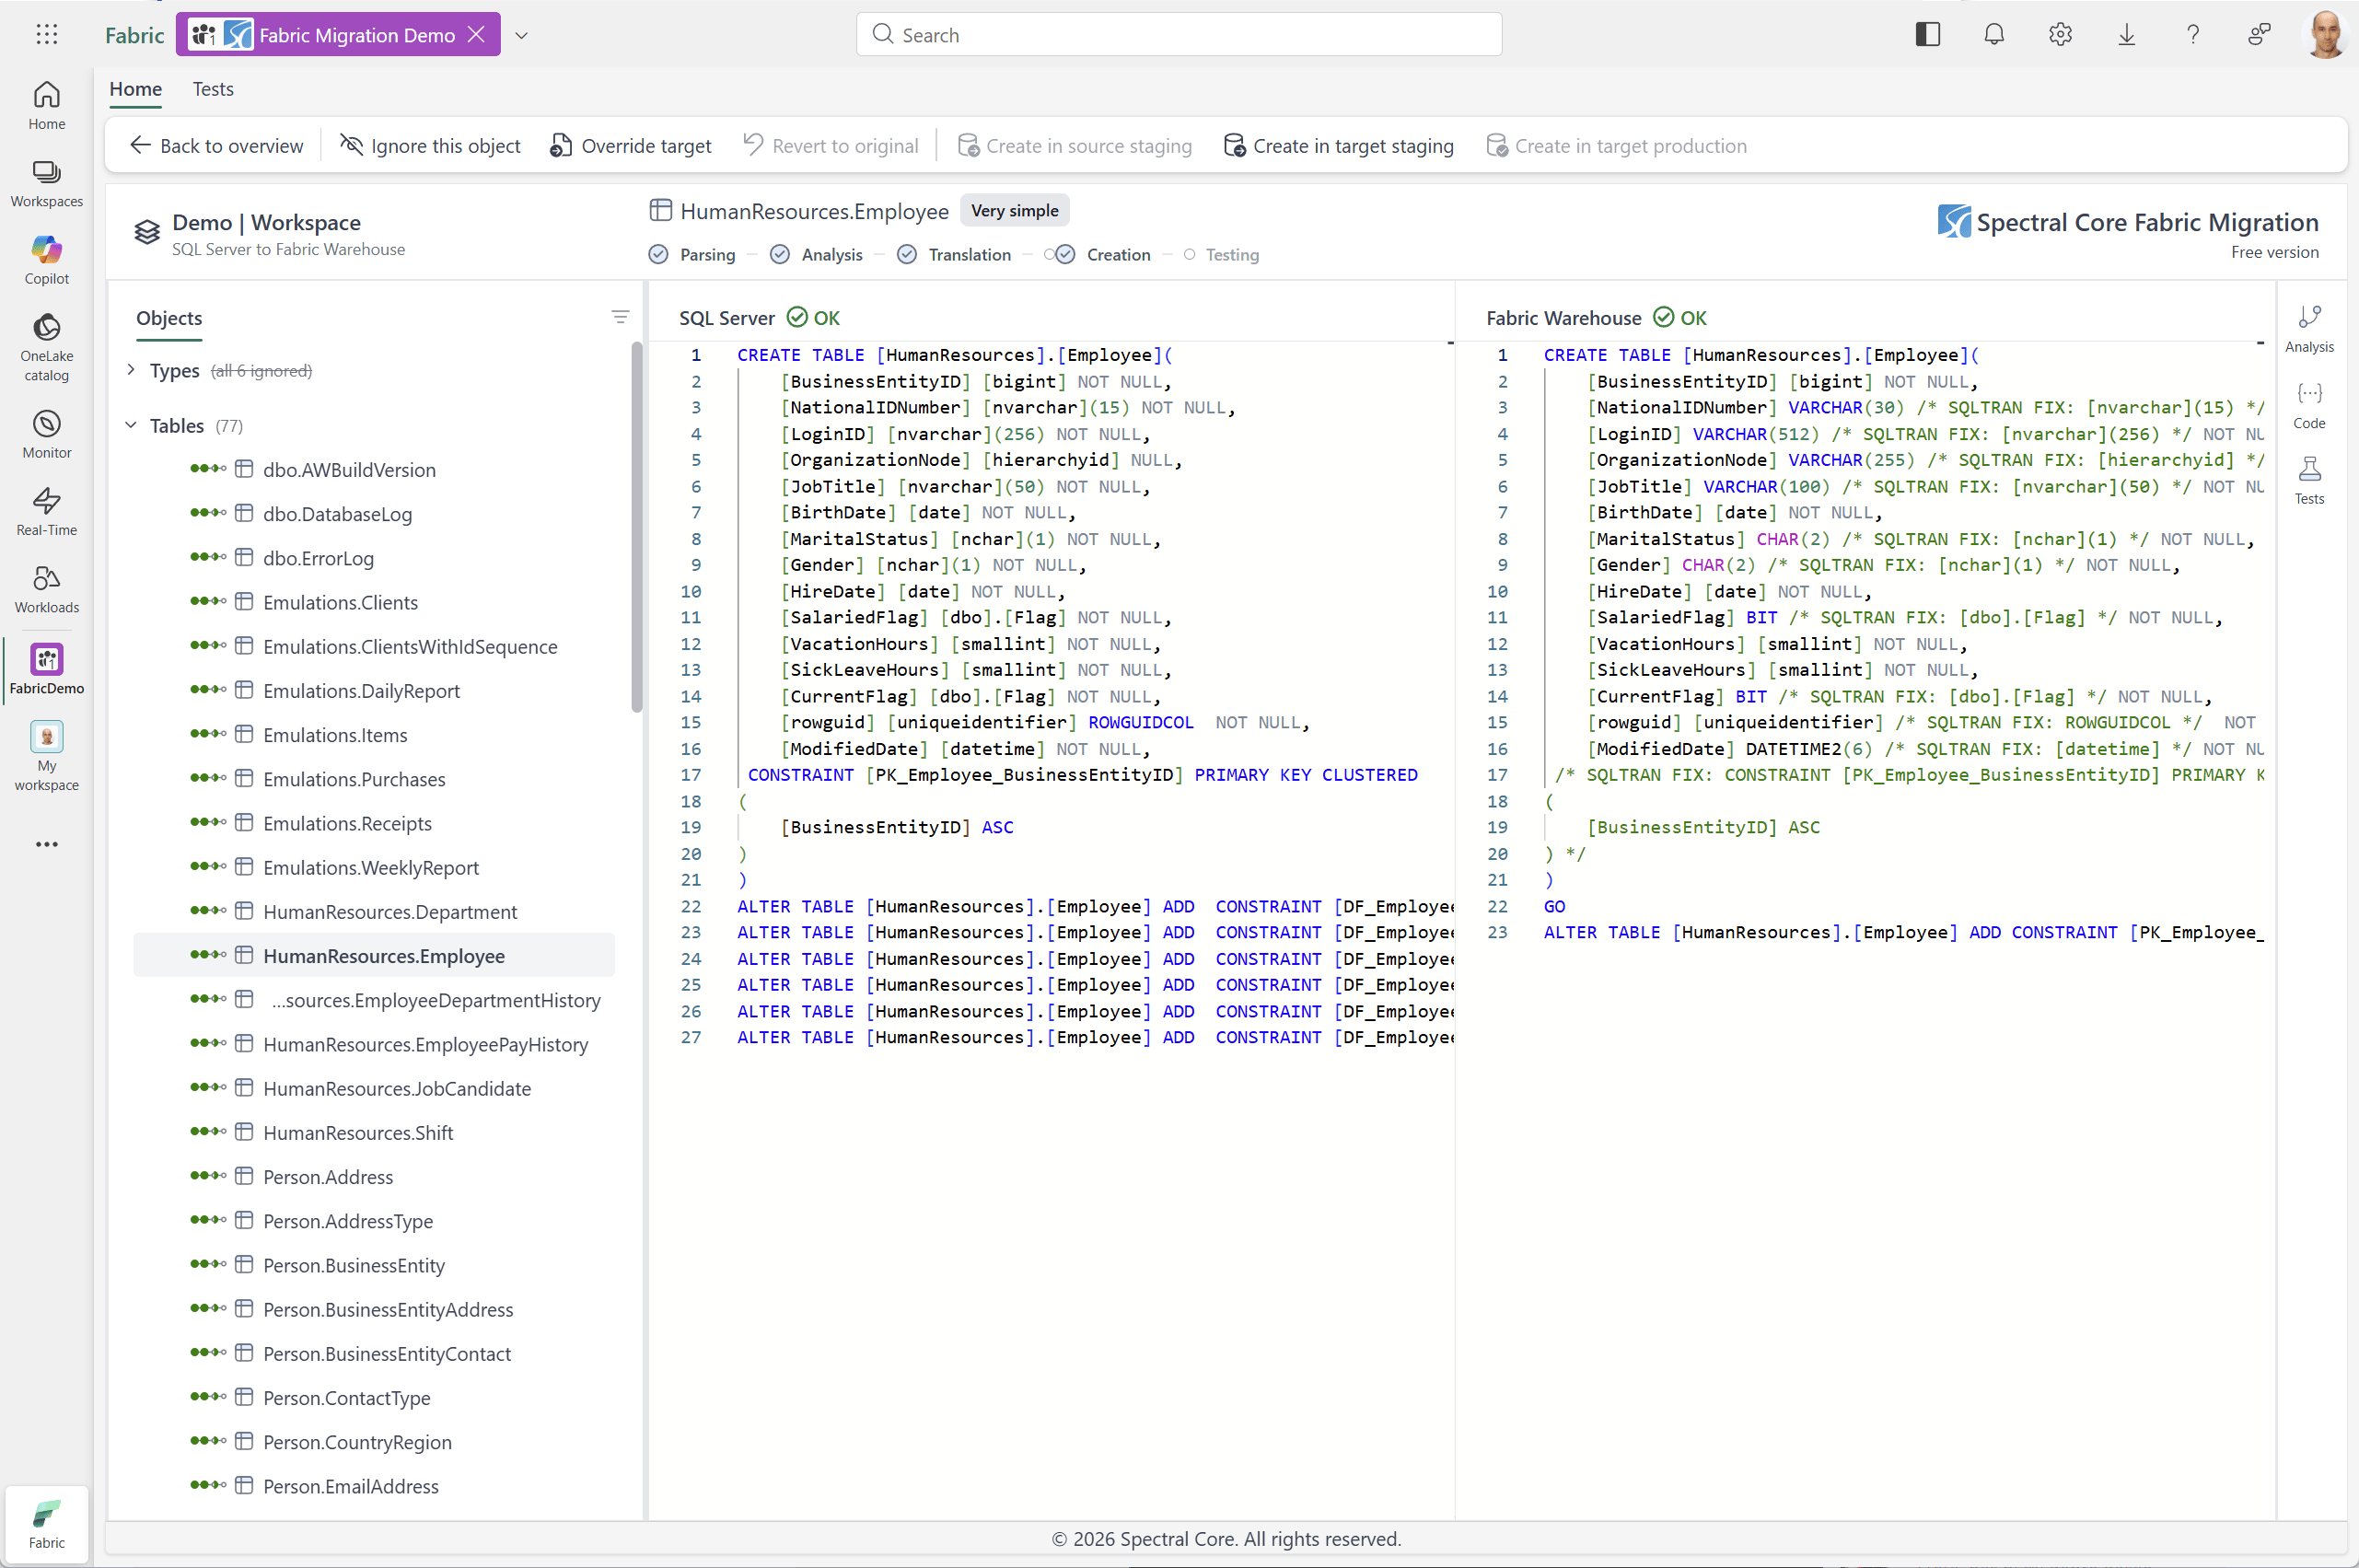The image size is (2359, 1568).
Task: Expand the Types tree node
Action: coord(131,370)
